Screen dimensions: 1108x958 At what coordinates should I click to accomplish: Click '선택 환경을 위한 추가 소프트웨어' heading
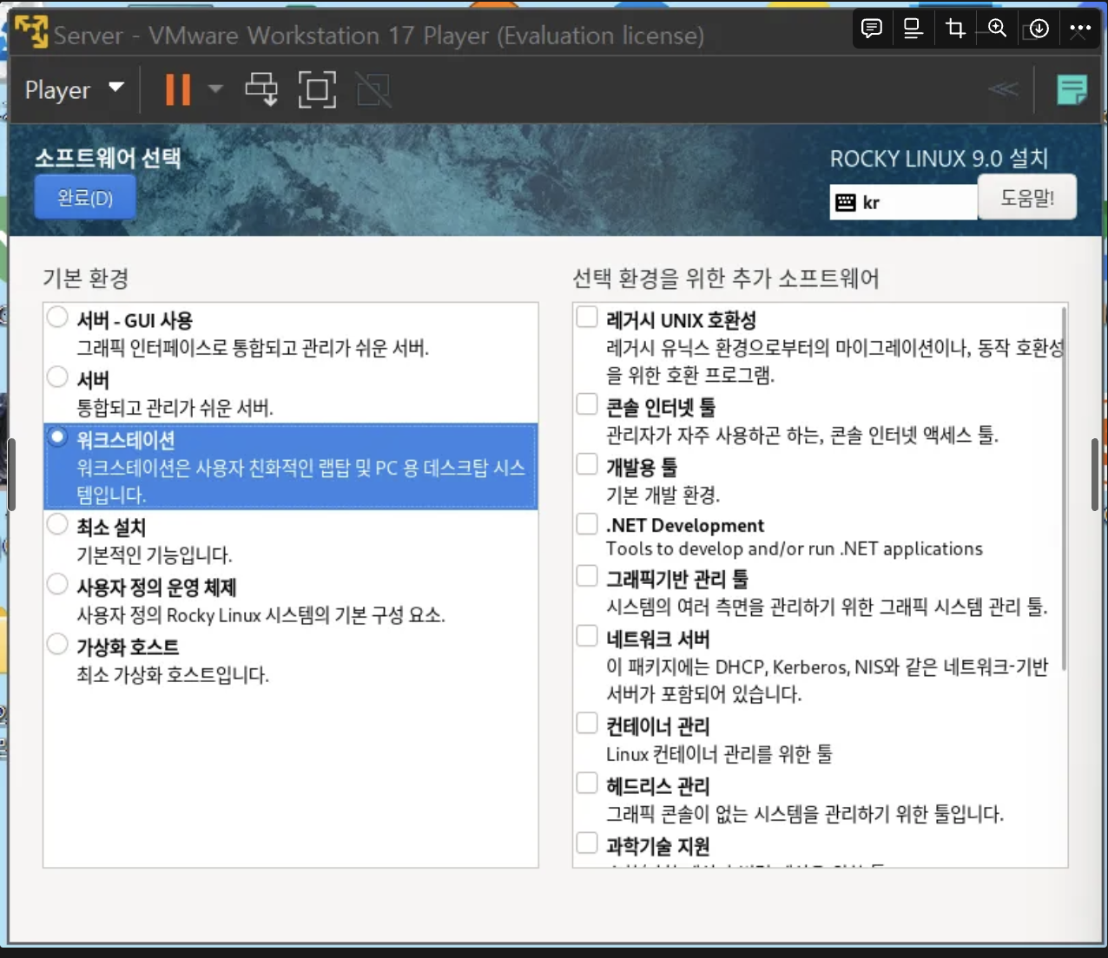pyautogui.click(x=726, y=279)
